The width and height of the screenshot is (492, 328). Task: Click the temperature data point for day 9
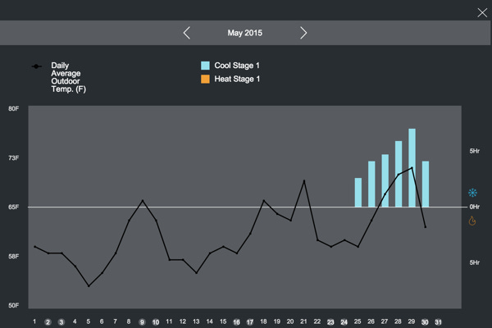coord(143,200)
